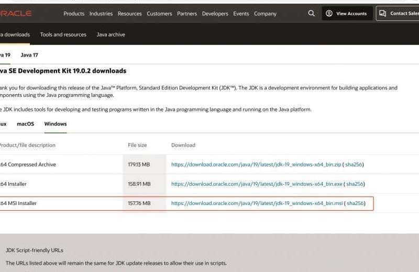Download the windows-x64_bin.exe installer link
This screenshot has height=272, width=419.
(x=257, y=184)
